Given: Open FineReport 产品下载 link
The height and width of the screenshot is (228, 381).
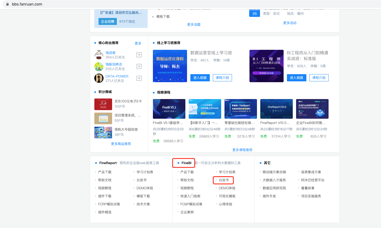Looking at the screenshot, I should pyautogui.click(x=105, y=172).
